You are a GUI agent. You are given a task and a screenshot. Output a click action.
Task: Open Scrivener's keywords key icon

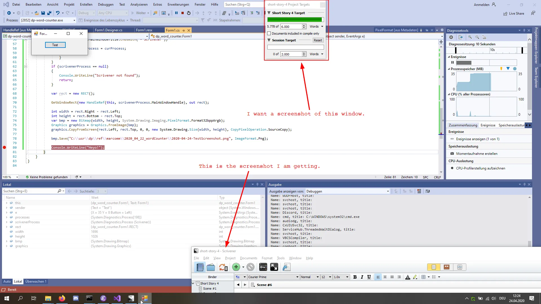tap(263, 267)
